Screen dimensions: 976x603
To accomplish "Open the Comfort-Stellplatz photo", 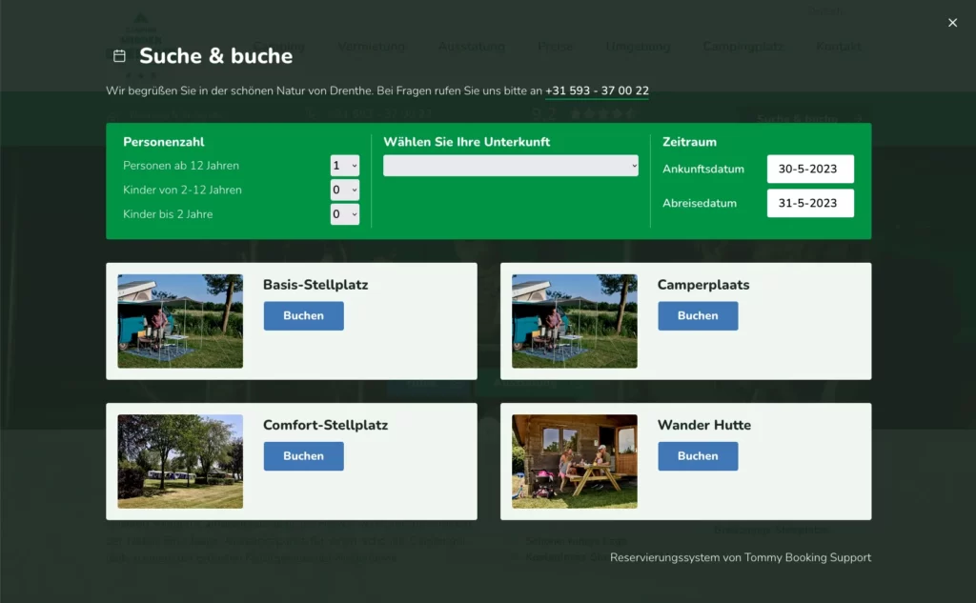I will (180, 462).
